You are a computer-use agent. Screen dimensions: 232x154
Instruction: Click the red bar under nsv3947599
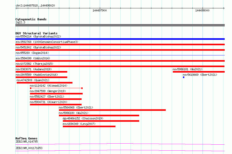(x=56, y=94)
